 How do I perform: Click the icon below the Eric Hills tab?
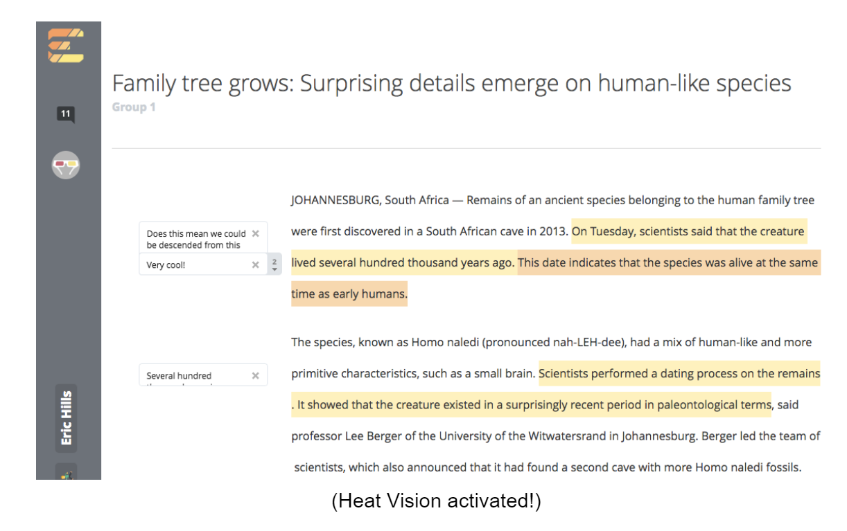click(x=66, y=473)
